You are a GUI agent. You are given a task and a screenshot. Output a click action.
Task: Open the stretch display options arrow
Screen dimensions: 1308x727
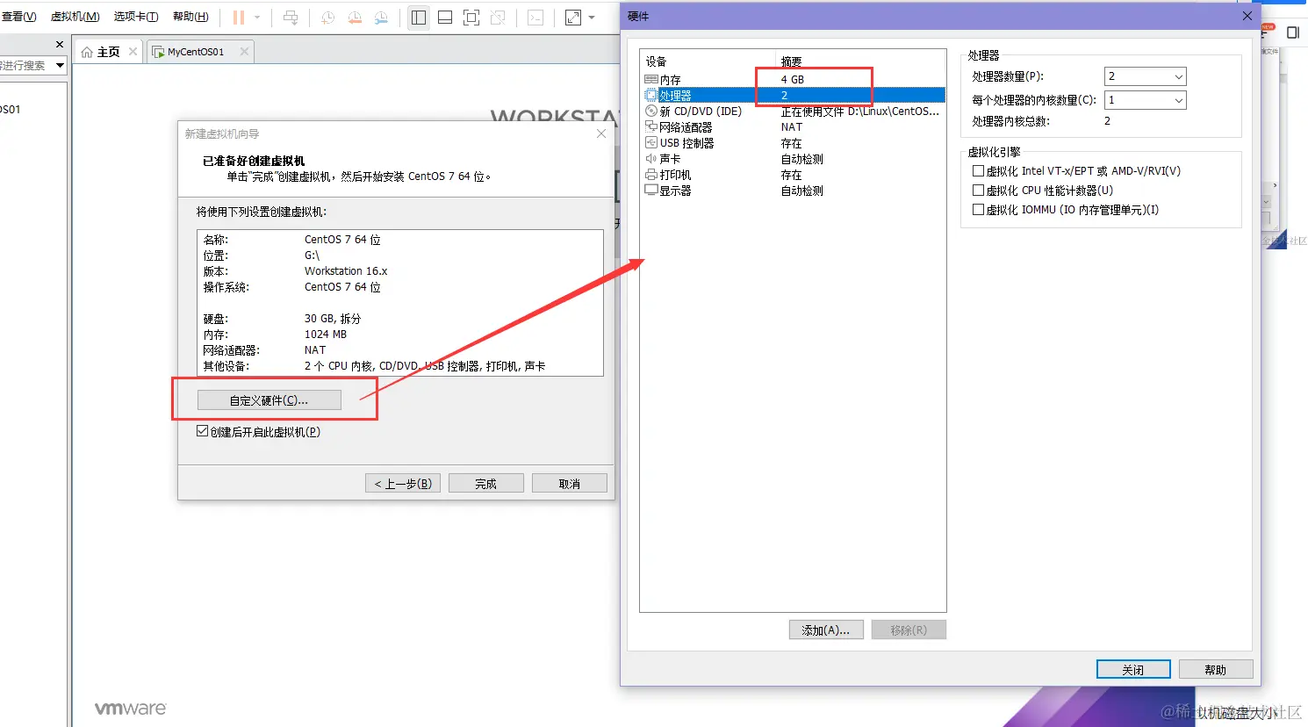coord(592,18)
